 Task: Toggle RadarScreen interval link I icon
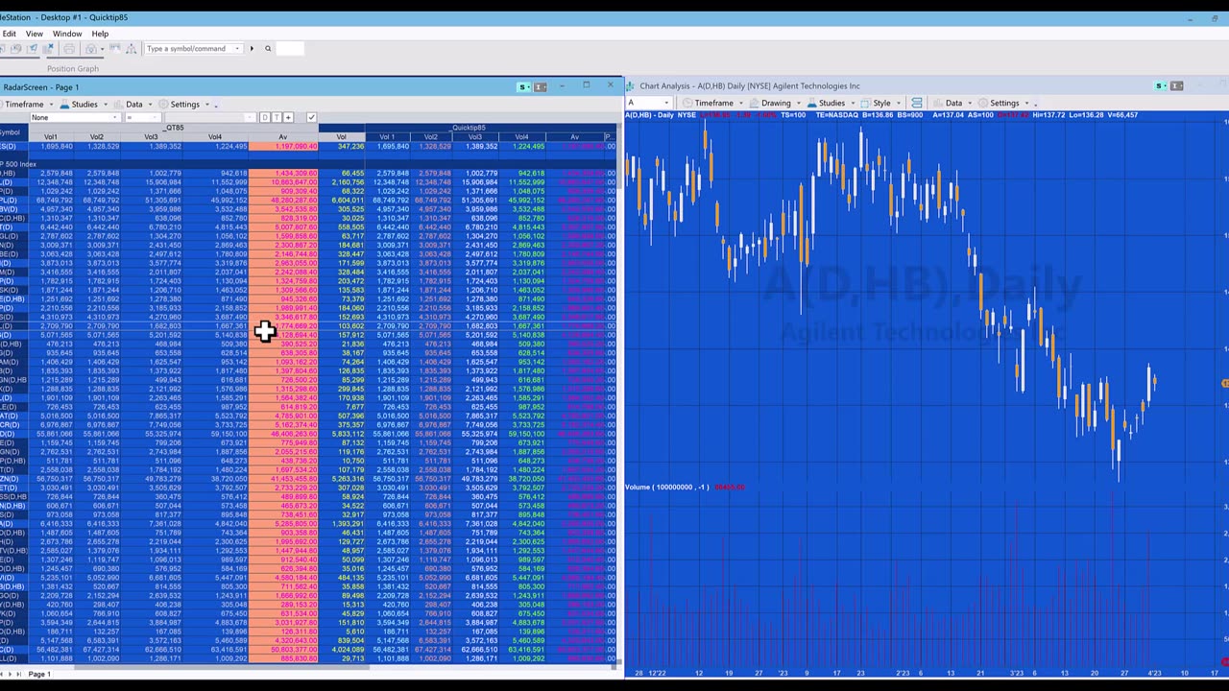540,87
